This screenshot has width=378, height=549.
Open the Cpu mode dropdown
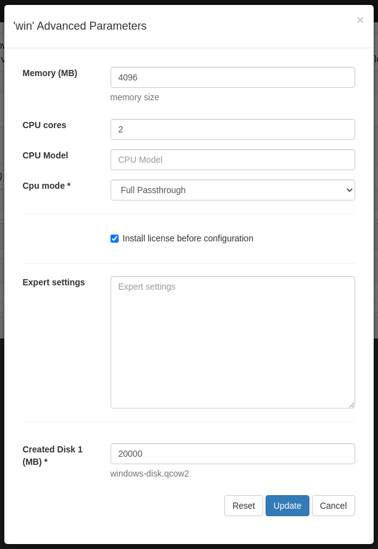click(x=232, y=190)
